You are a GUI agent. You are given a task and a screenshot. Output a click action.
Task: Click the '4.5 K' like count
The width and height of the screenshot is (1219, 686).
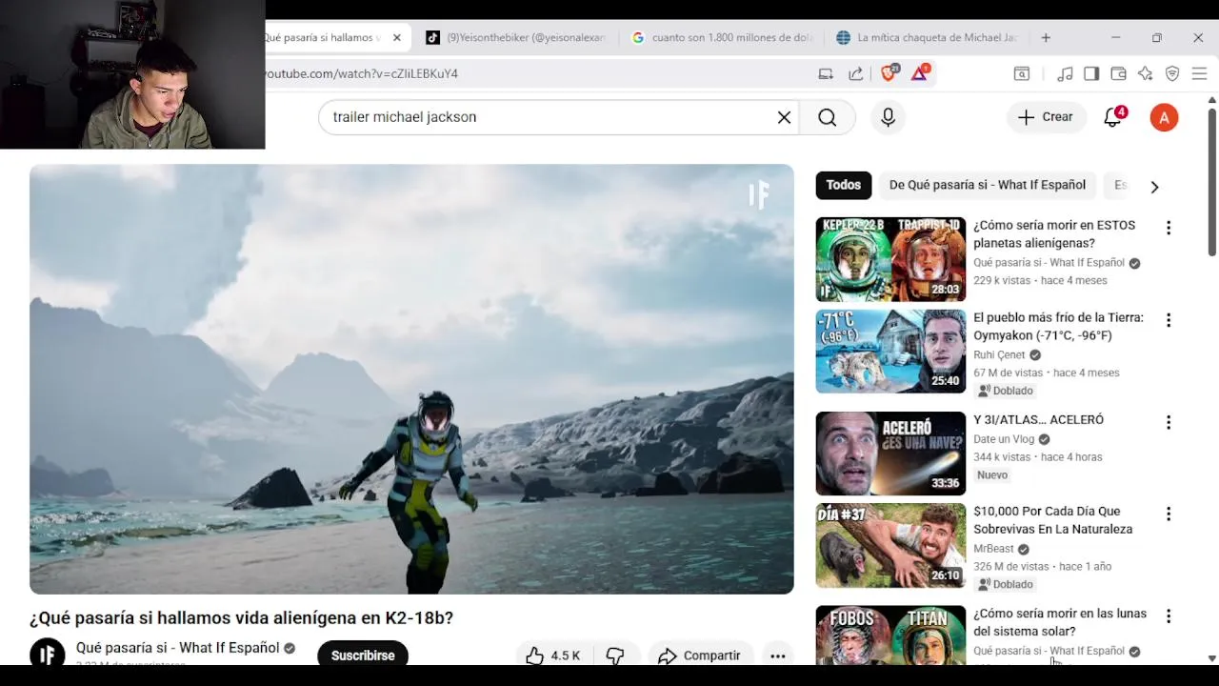pyautogui.click(x=565, y=656)
